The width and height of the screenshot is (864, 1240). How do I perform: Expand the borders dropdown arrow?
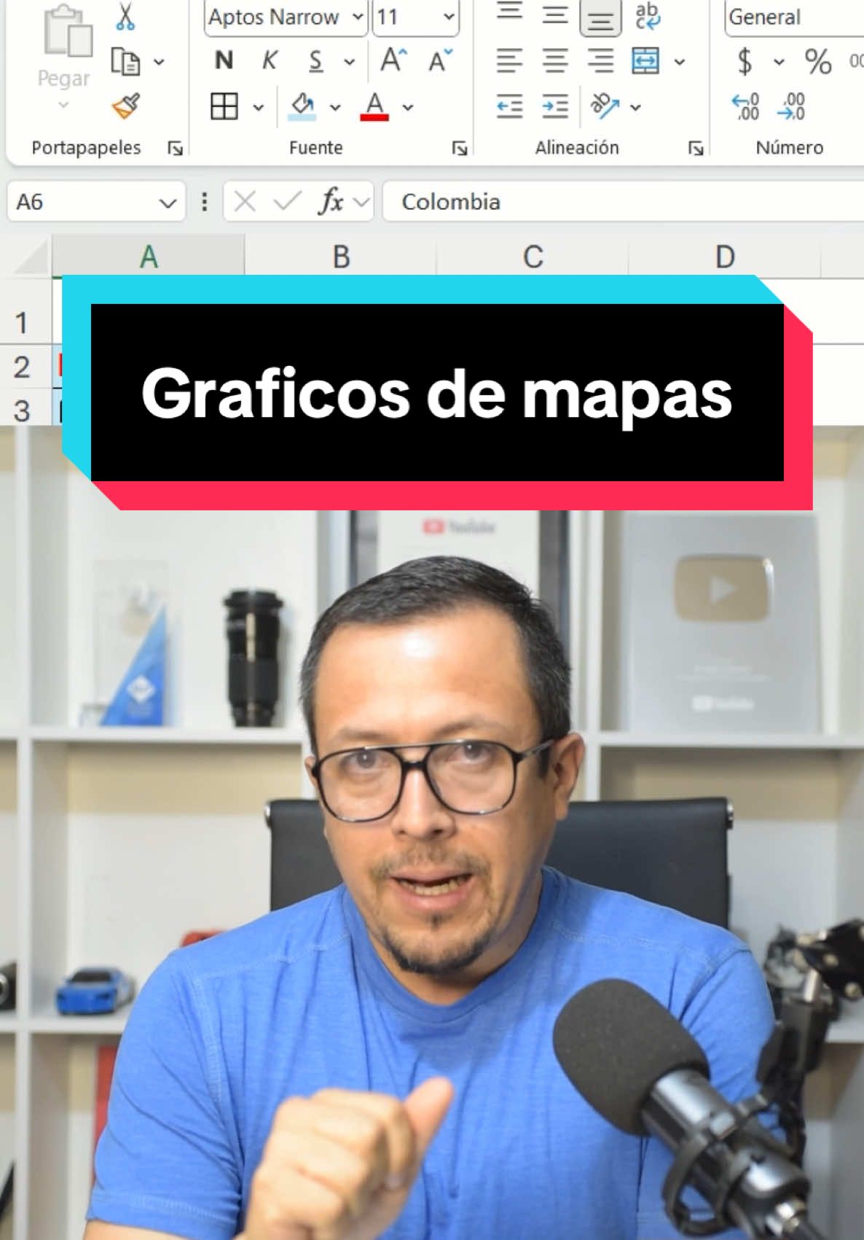tap(258, 108)
